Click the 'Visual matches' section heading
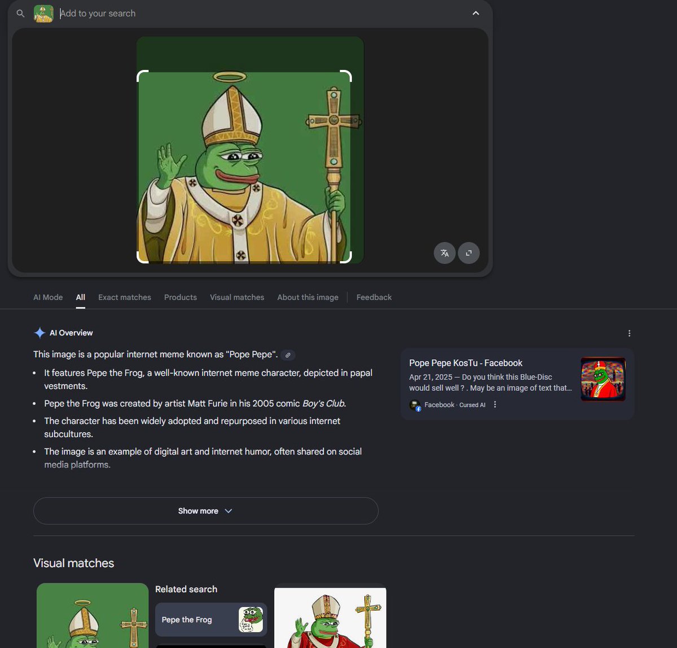Viewport: 677px width, 648px height. pos(74,563)
